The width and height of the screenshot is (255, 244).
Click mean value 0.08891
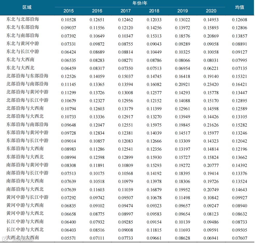pyautogui.click(x=240, y=44)
